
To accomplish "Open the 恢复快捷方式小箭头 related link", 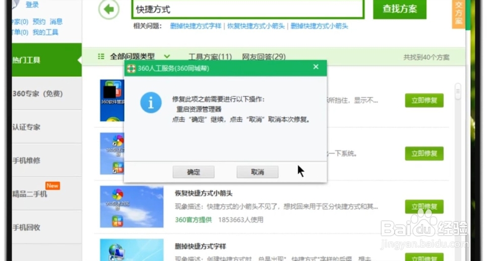I will (x=255, y=26).
